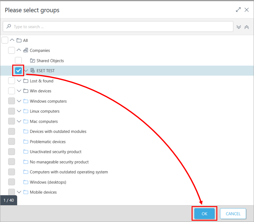Click the CANCEL button
This screenshot has width=254, height=222.
tap(233, 214)
